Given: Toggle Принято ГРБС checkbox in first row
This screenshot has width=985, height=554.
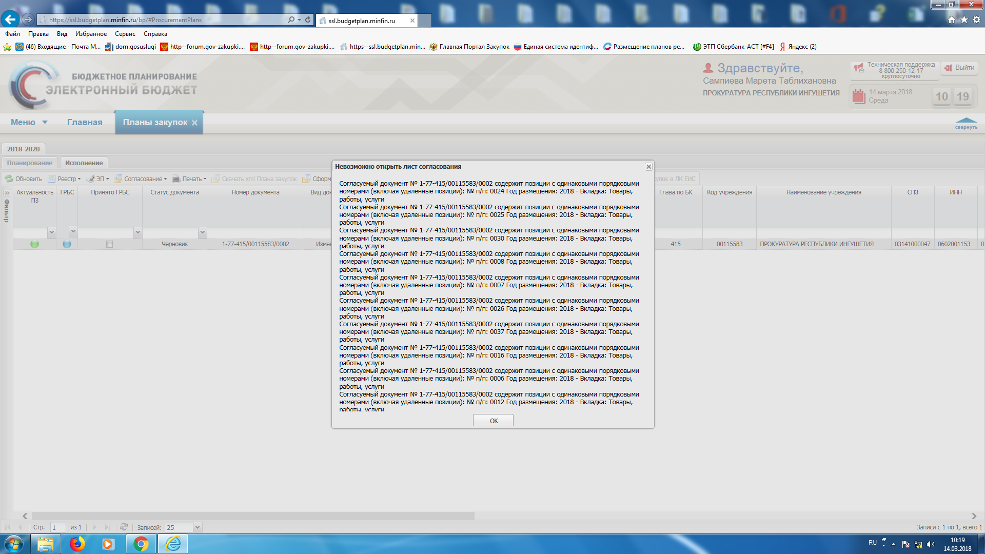Looking at the screenshot, I should point(109,244).
